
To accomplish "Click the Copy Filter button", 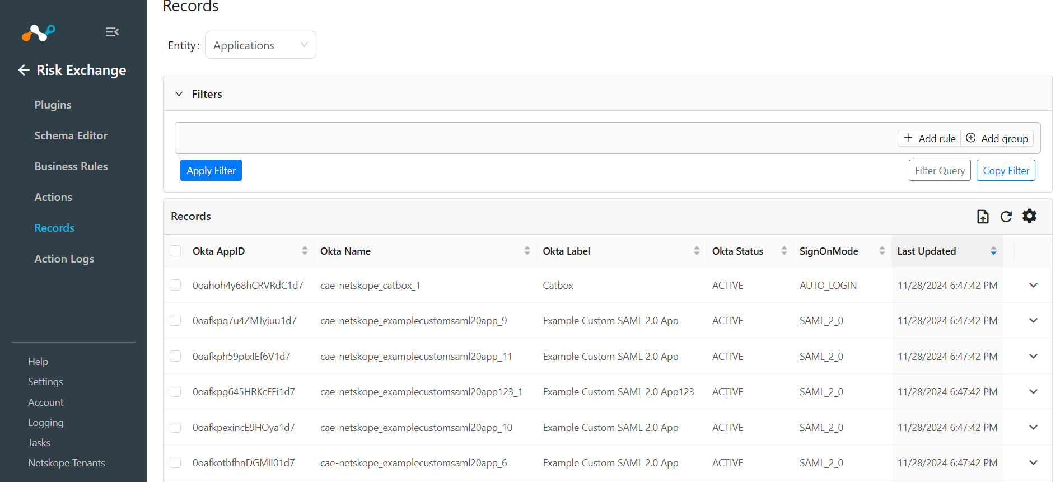I will coord(1006,170).
